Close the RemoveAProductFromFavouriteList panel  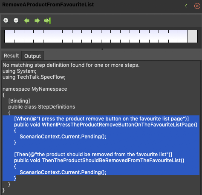197,6
